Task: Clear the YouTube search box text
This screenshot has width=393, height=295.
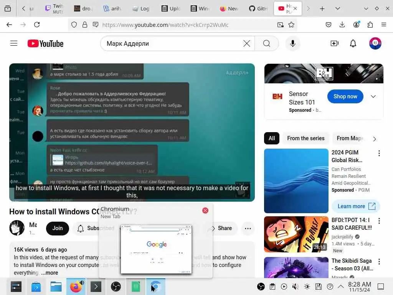Action: [247, 43]
